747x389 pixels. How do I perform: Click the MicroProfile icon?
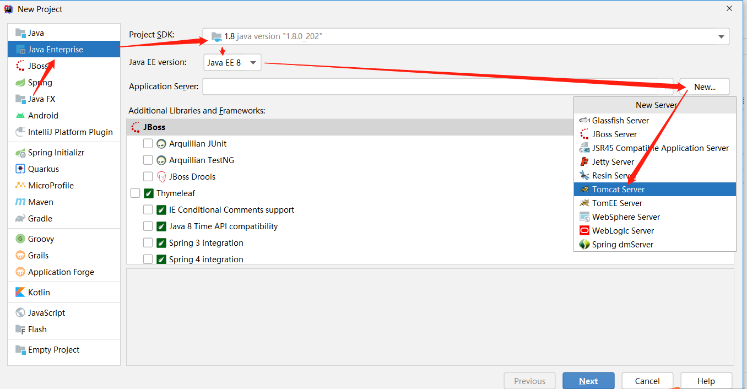click(20, 186)
